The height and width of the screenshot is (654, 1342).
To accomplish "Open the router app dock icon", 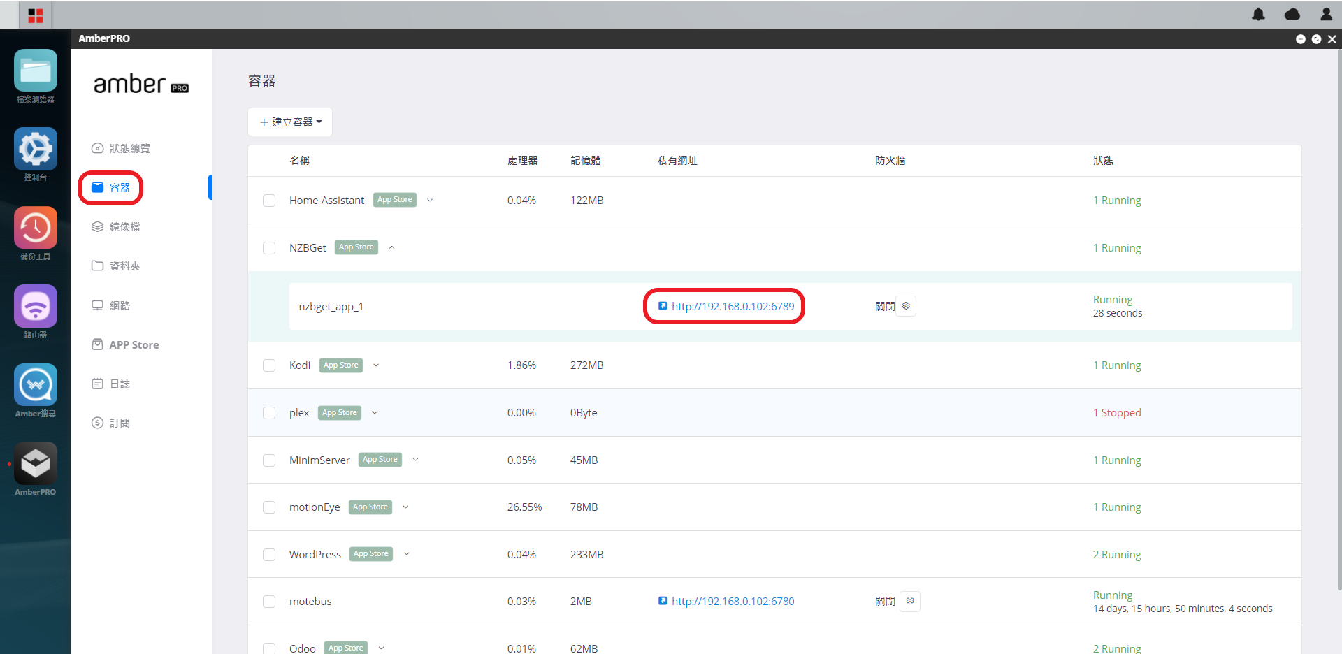I will (36, 306).
